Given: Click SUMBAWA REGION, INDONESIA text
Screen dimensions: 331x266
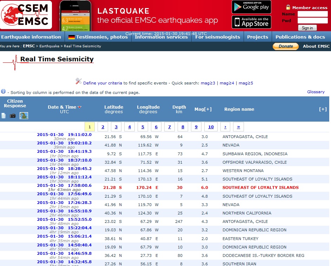Looking at the screenshot, I should pyautogui.click(x=255, y=154).
